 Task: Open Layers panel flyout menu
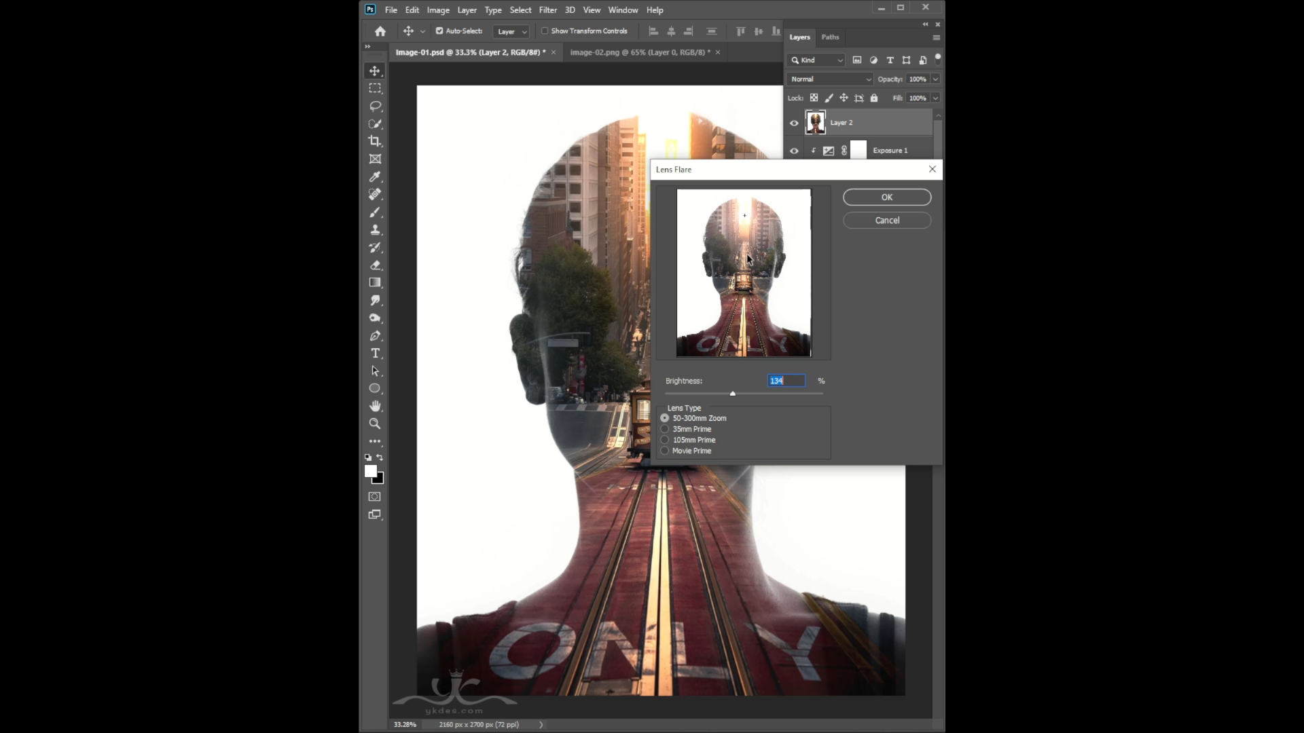click(x=937, y=37)
